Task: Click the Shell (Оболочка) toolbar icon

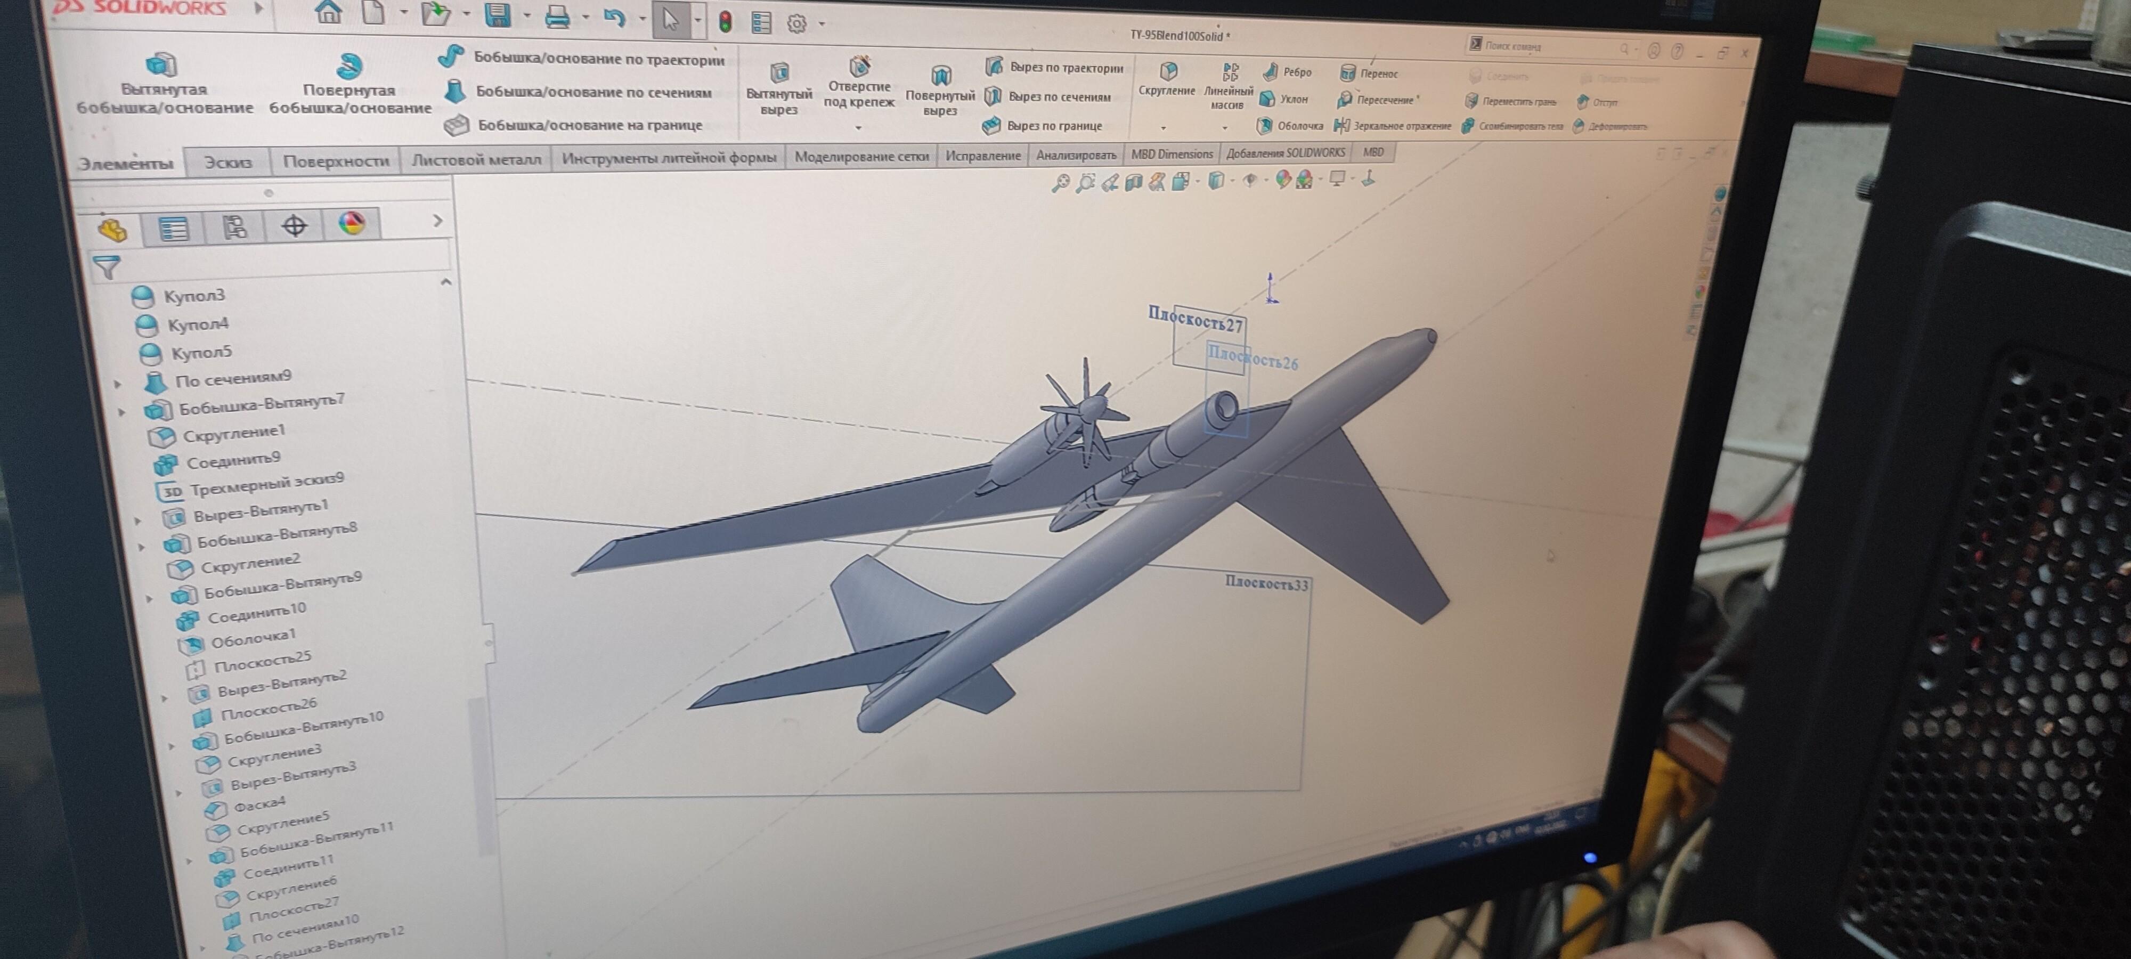Action: pos(1264,126)
